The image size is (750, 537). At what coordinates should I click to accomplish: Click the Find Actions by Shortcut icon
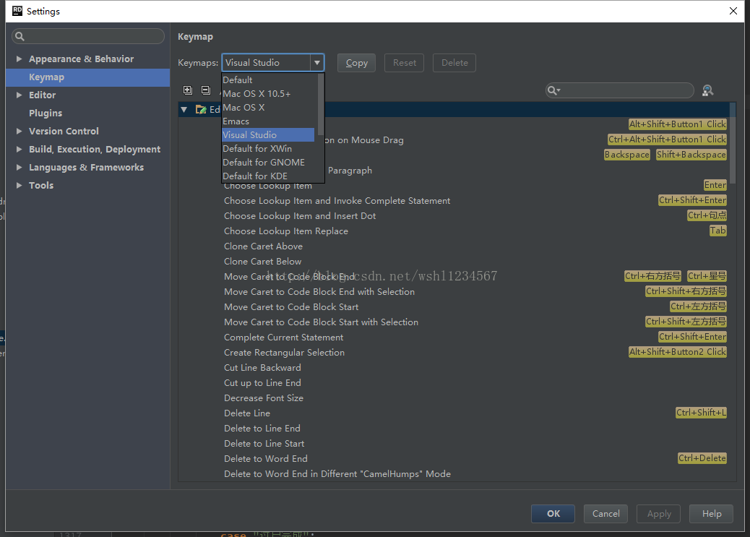[x=707, y=90]
